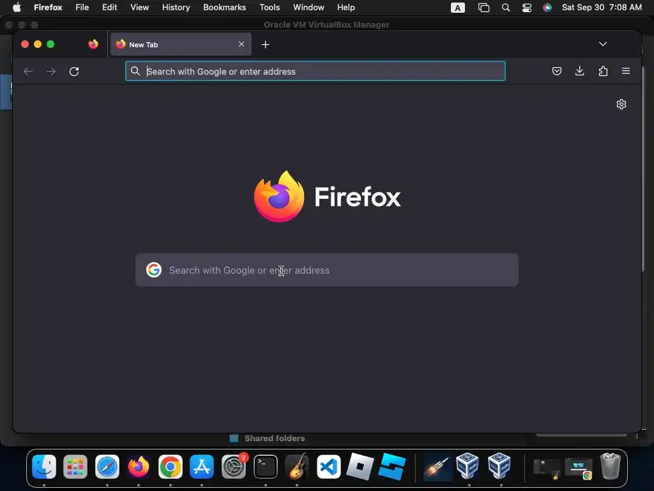Open the Downloads panel icon
This screenshot has width=654, height=491.
click(x=580, y=71)
